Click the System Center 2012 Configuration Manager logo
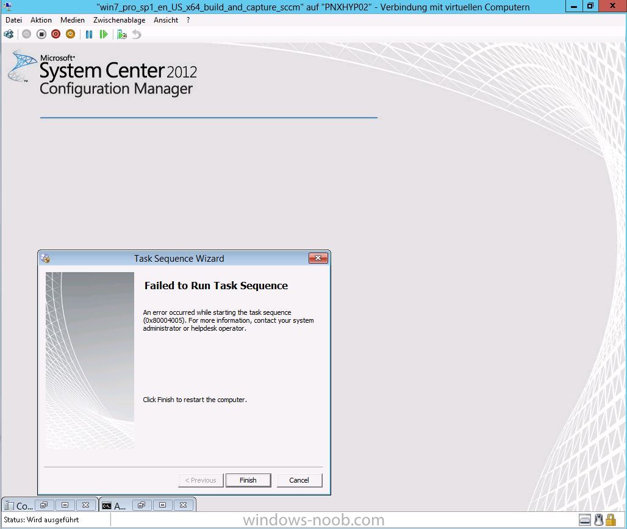The width and height of the screenshot is (627, 529). (x=102, y=73)
